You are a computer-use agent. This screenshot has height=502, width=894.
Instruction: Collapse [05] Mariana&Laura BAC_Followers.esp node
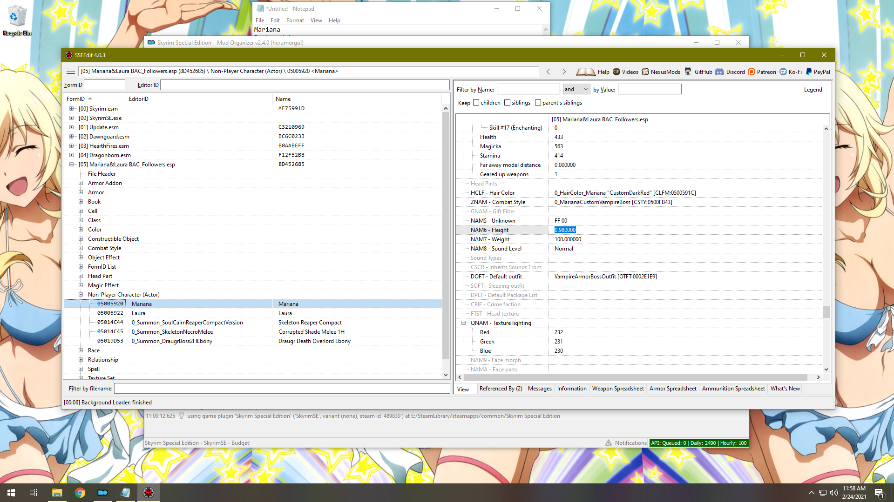coord(71,165)
